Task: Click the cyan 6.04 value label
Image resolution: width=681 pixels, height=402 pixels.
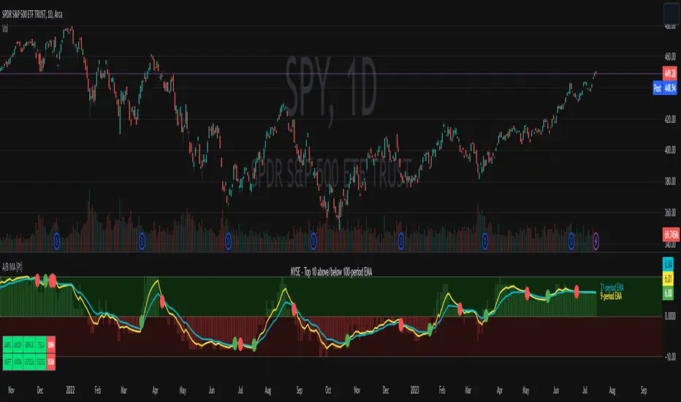Action: coord(668,264)
